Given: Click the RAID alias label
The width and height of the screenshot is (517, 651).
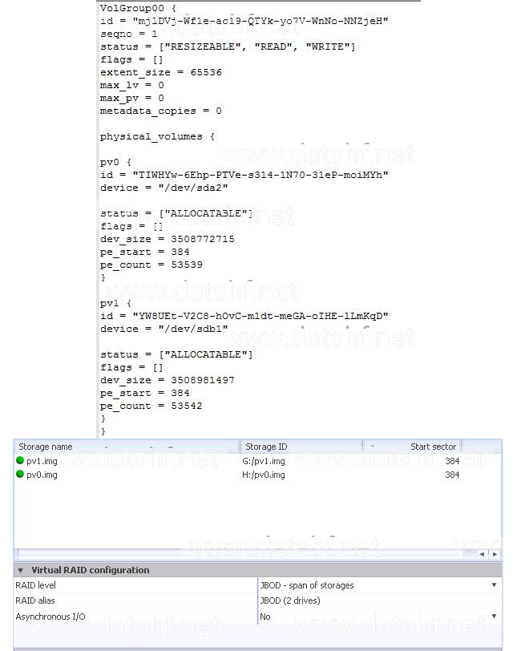Looking at the screenshot, I should pyautogui.click(x=35, y=600).
